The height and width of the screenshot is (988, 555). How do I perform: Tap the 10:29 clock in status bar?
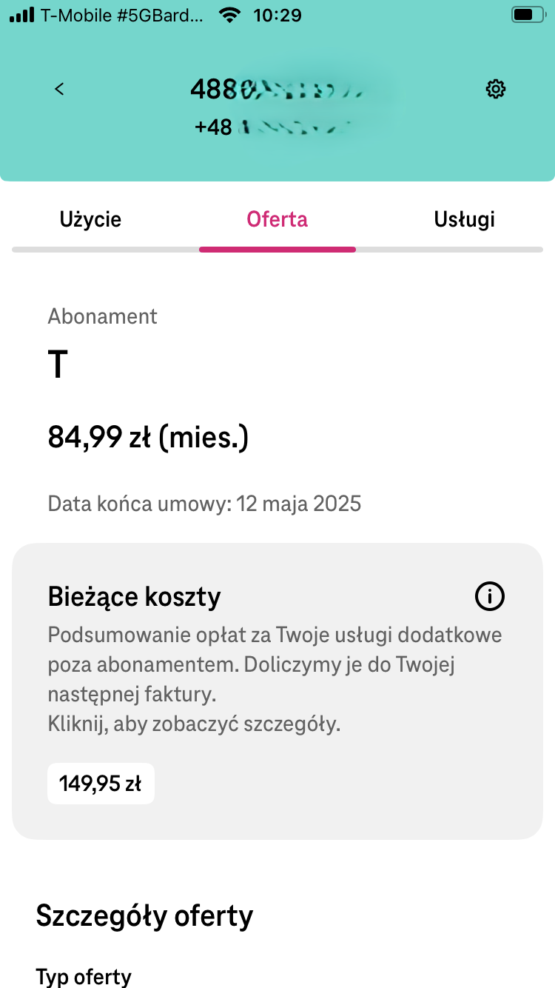point(277,14)
